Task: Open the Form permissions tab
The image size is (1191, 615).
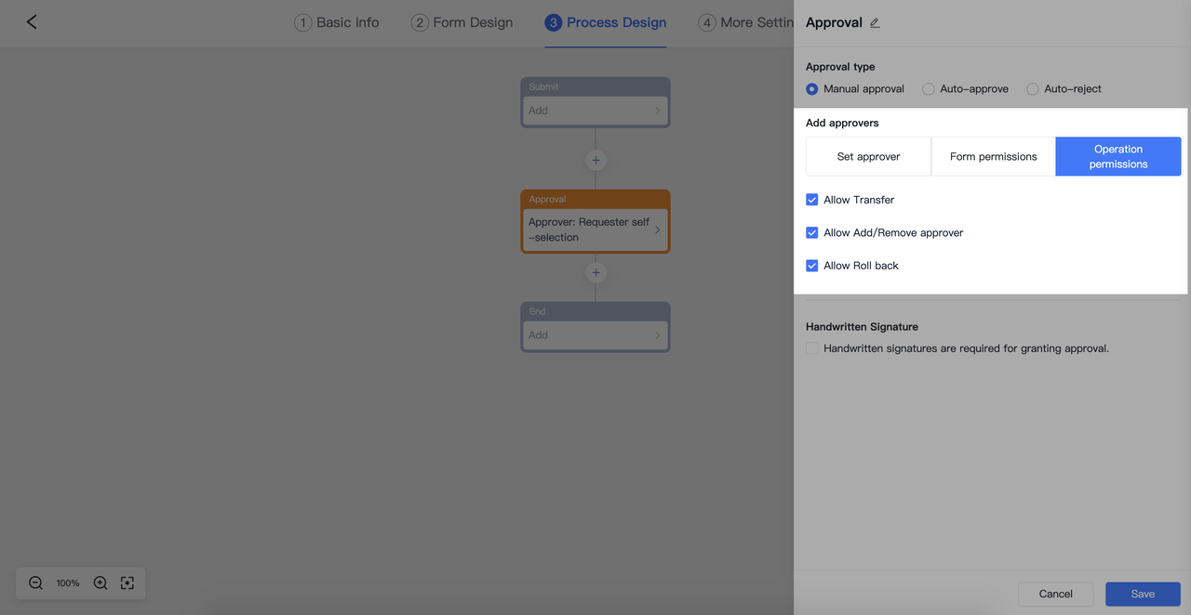Action: click(x=993, y=156)
